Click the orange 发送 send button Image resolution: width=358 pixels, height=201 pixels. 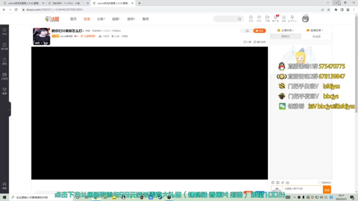click(327, 189)
